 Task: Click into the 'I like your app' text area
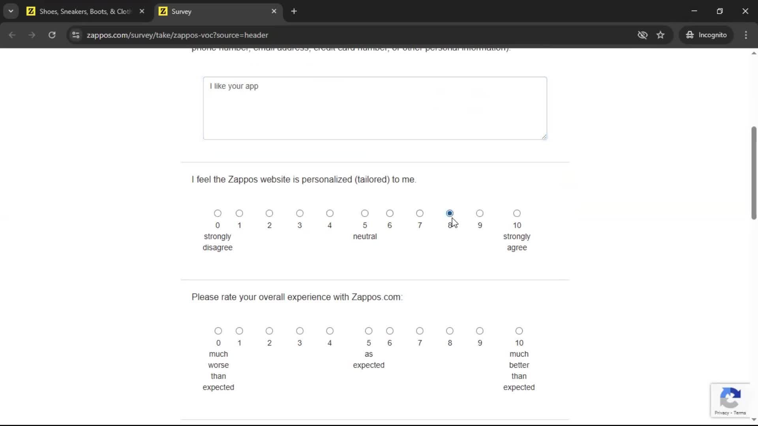(x=375, y=108)
